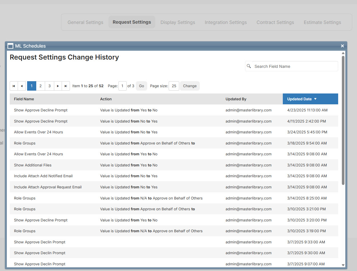Sort by Updated Date column header
Viewport: 357px width, 271px height.
299,99
